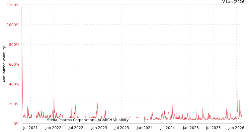Click the 'Jul 2023' x-axis label
Screen dimensions: 249x132
pyautogui.click(x=122, y=128)
